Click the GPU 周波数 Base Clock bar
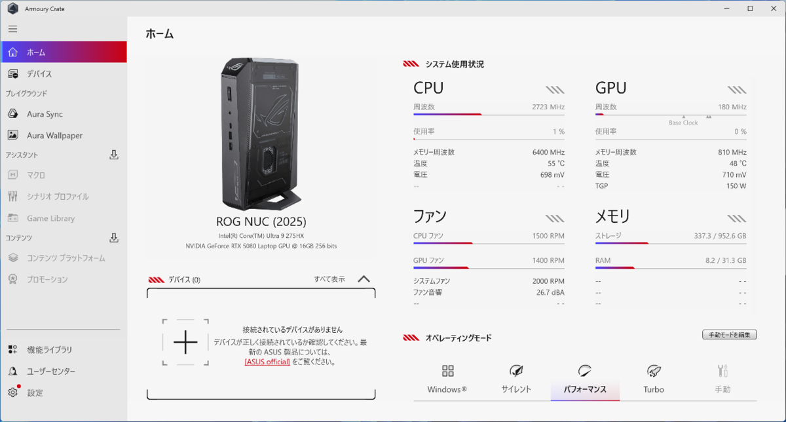Image resolution: width=786 pixels, height=422 pixels. coord(671,115)
